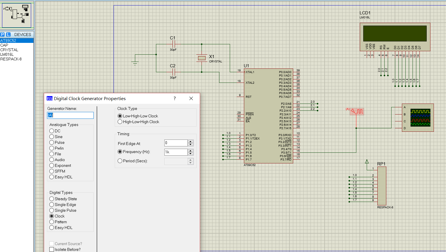Viewport: 446px width, 252px height.
Task: Select Audio analogue type
Action: click(x=52, y=160)
